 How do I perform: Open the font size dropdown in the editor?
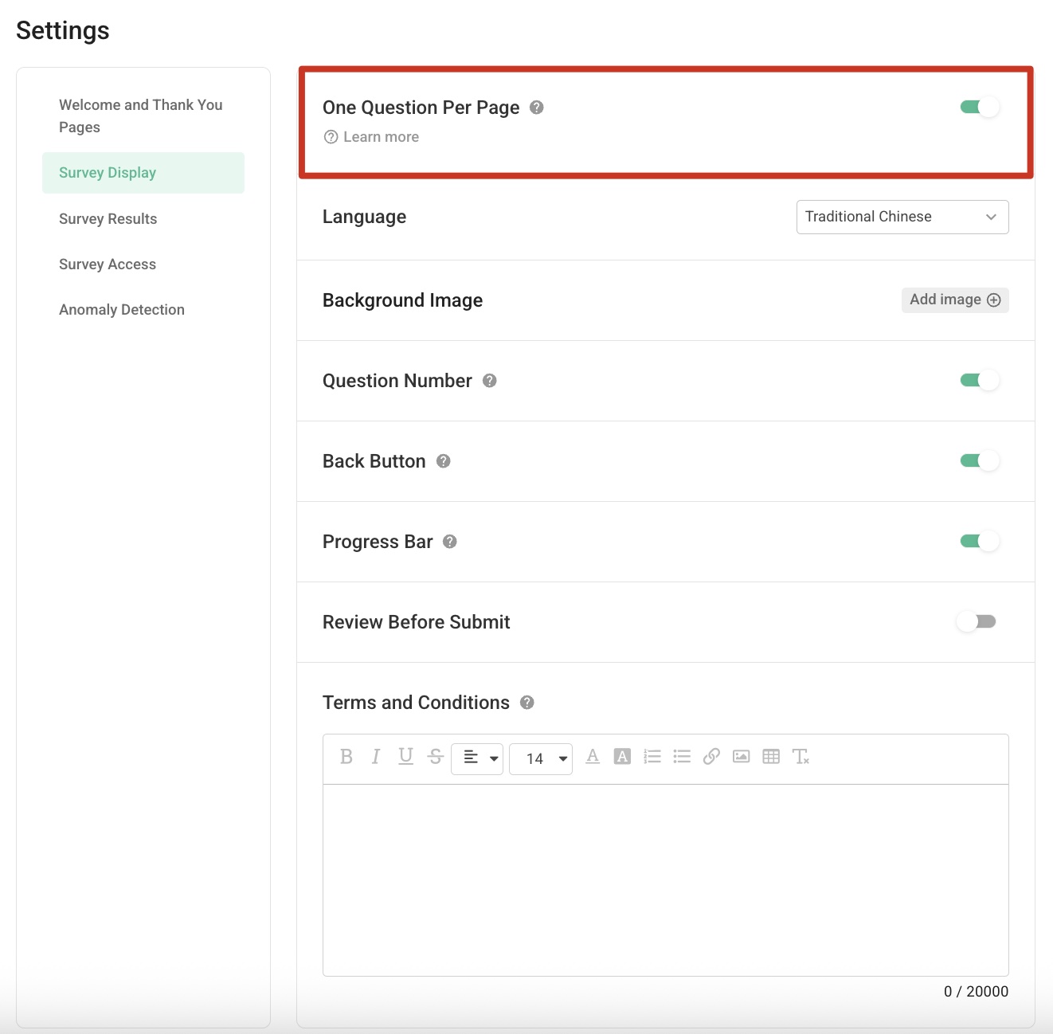(541, 758)
